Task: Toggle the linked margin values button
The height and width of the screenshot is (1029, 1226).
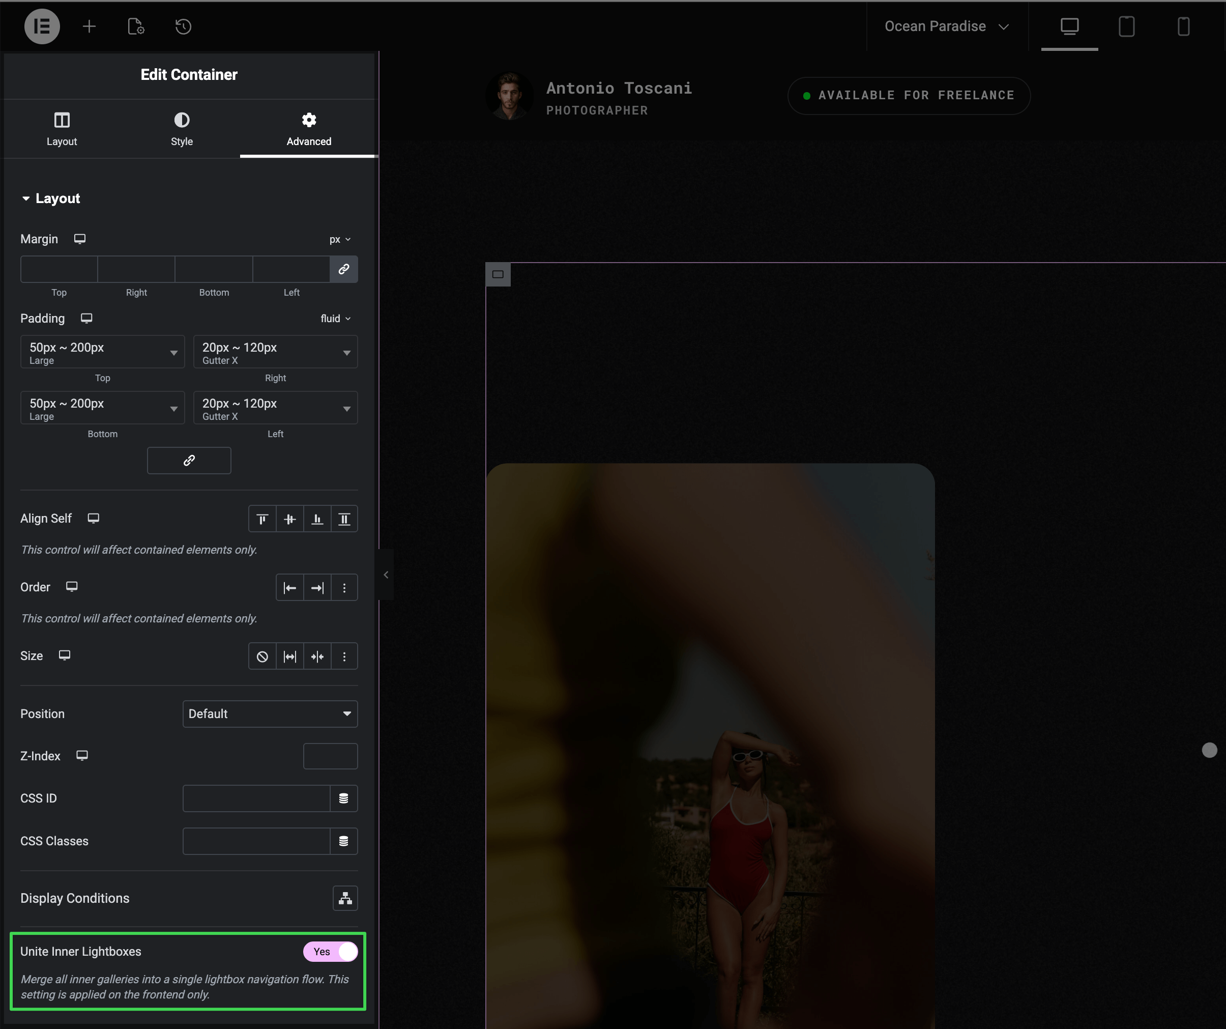Action: pyautogui.click(x=344, y=269)
